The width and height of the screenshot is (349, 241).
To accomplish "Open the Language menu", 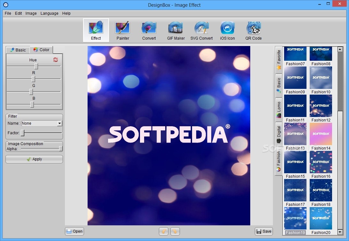I will [50, 13].
